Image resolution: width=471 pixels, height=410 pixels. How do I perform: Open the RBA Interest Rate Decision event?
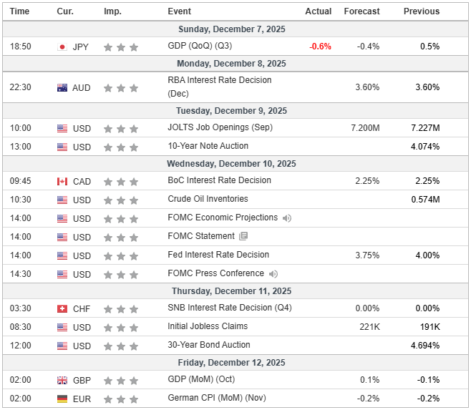(x=220, y=87)
